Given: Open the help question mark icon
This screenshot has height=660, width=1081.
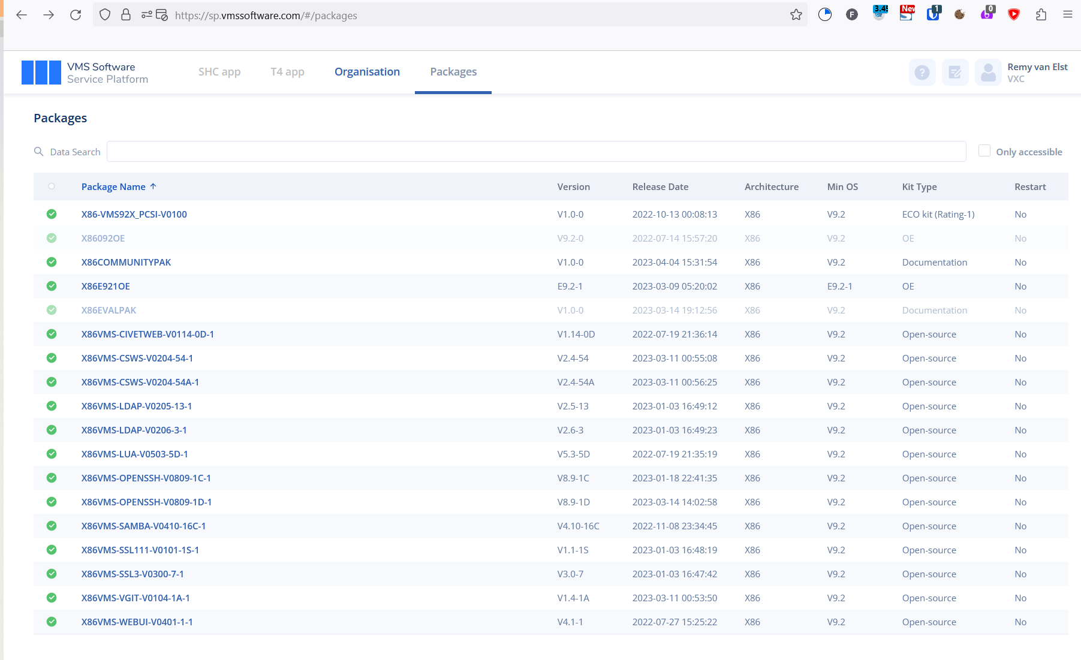Looking at the screenshot, I should pos(922,72).
